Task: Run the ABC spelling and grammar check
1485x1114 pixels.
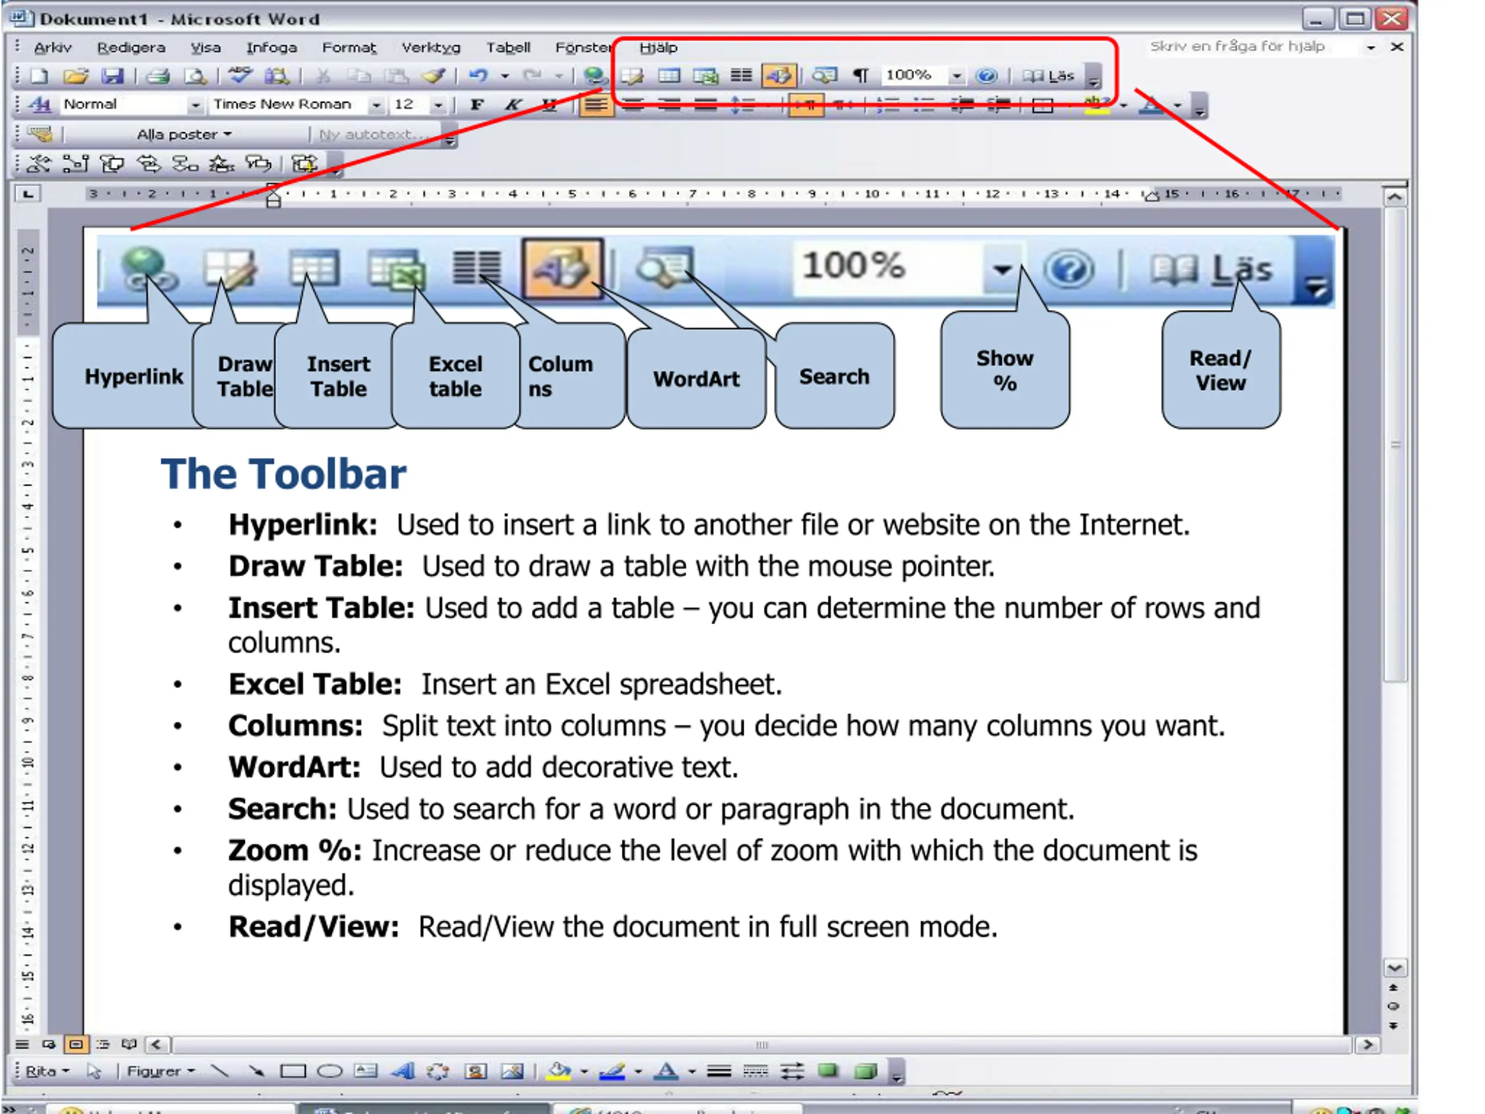Action: 240,76
